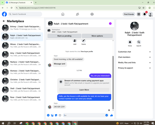Screen dimensions: 155x125
Task: Click Learn More in scam warning
Action: point(84,90)
